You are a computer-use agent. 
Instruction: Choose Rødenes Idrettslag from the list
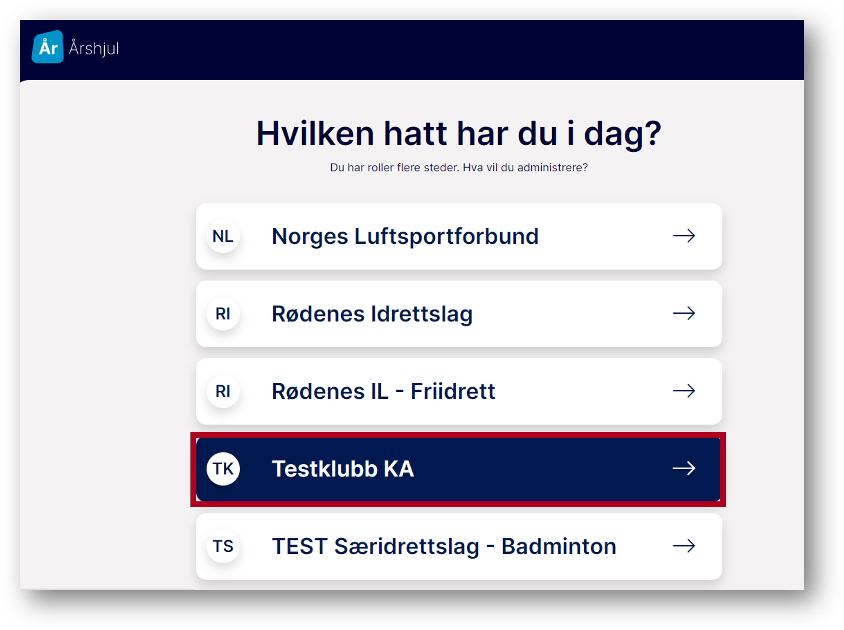tap(459, 314)
